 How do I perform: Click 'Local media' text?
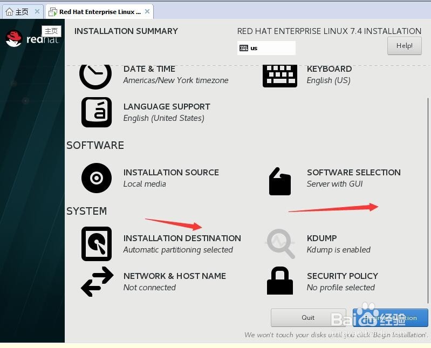click(145, 184)
